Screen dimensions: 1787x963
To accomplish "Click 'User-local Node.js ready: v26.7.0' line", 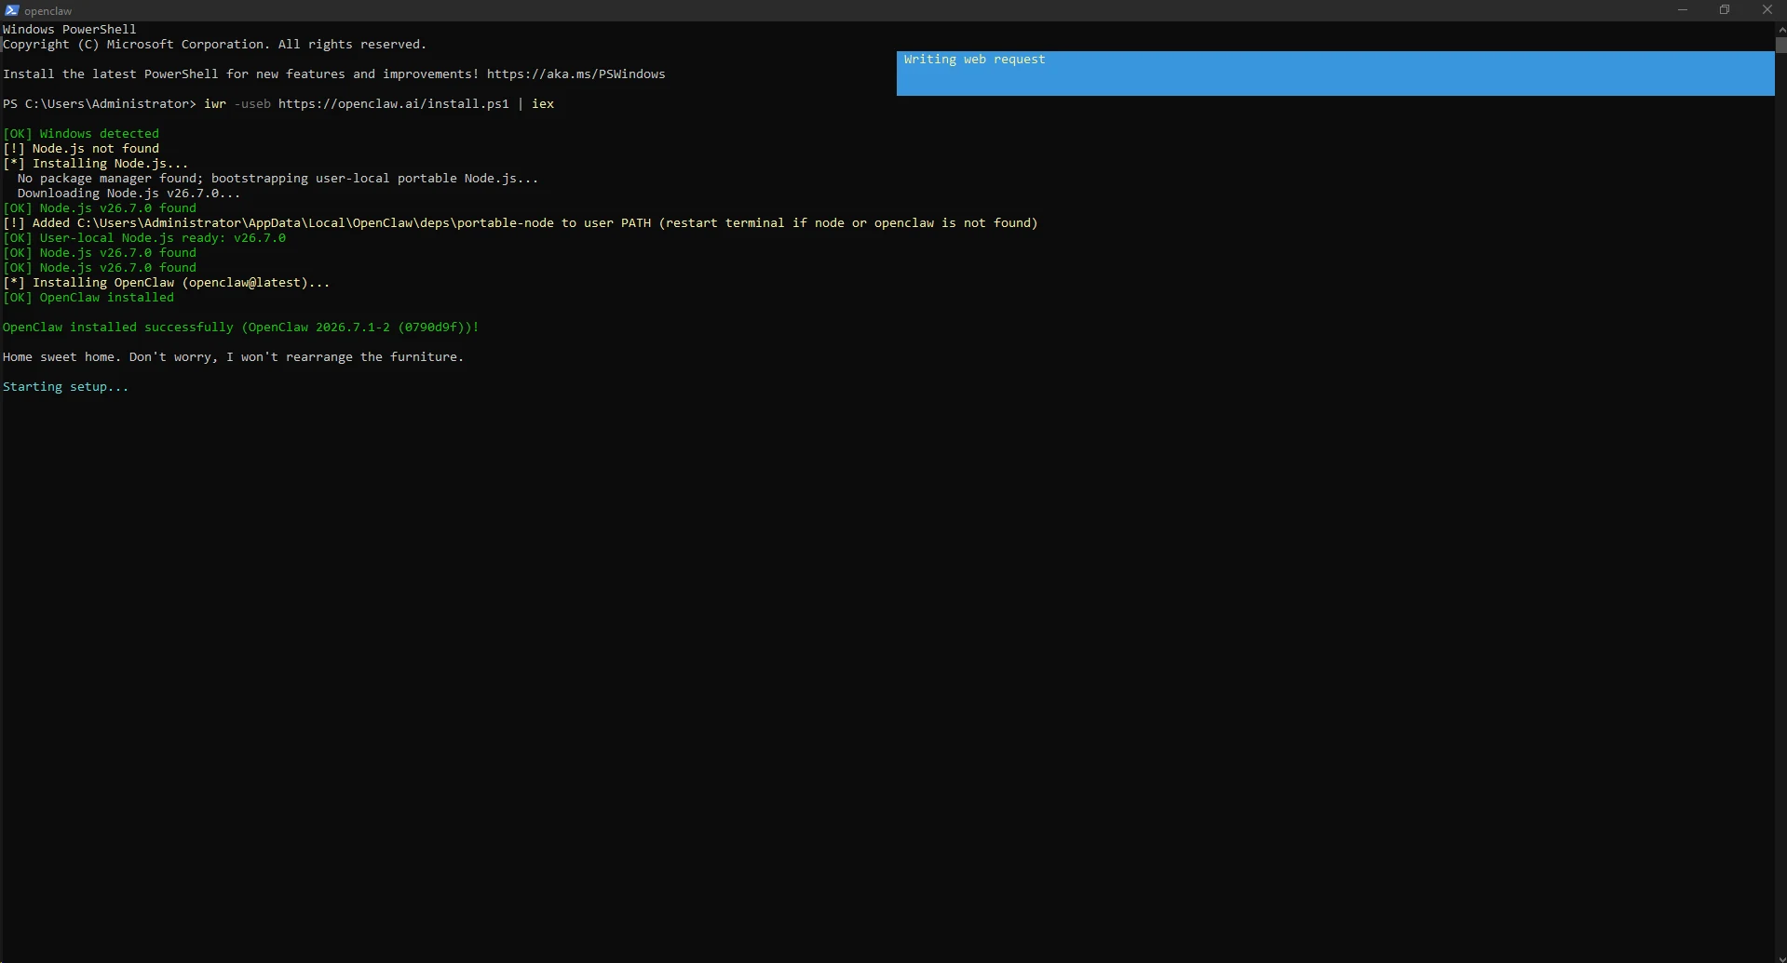I will click(x=144, y=238).
